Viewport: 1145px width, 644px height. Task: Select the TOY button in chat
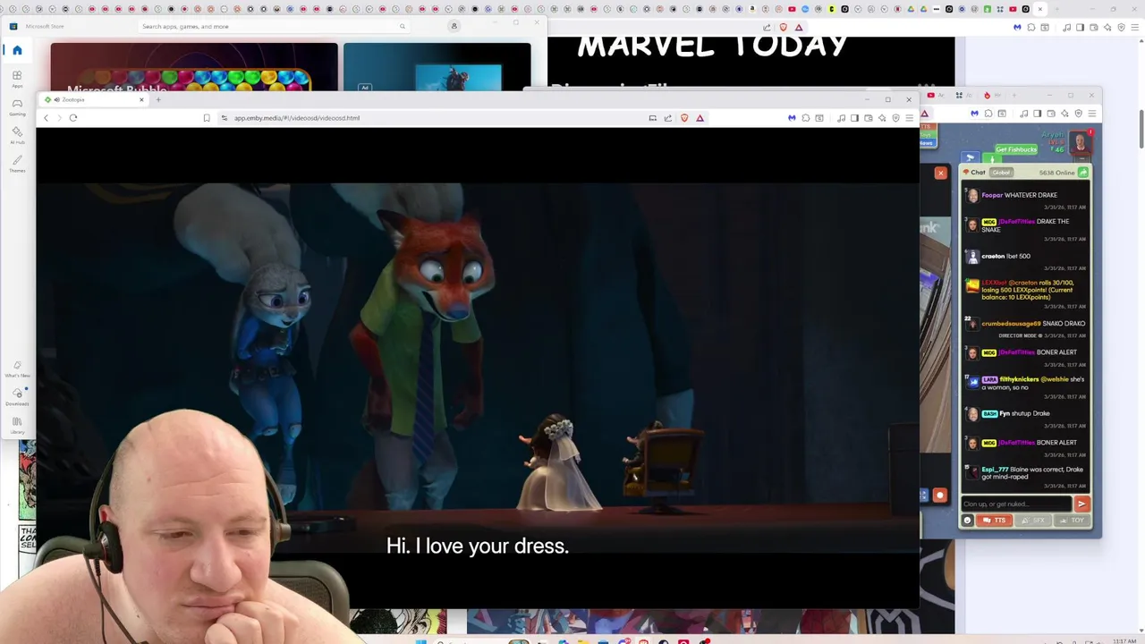coord(1072,520)
